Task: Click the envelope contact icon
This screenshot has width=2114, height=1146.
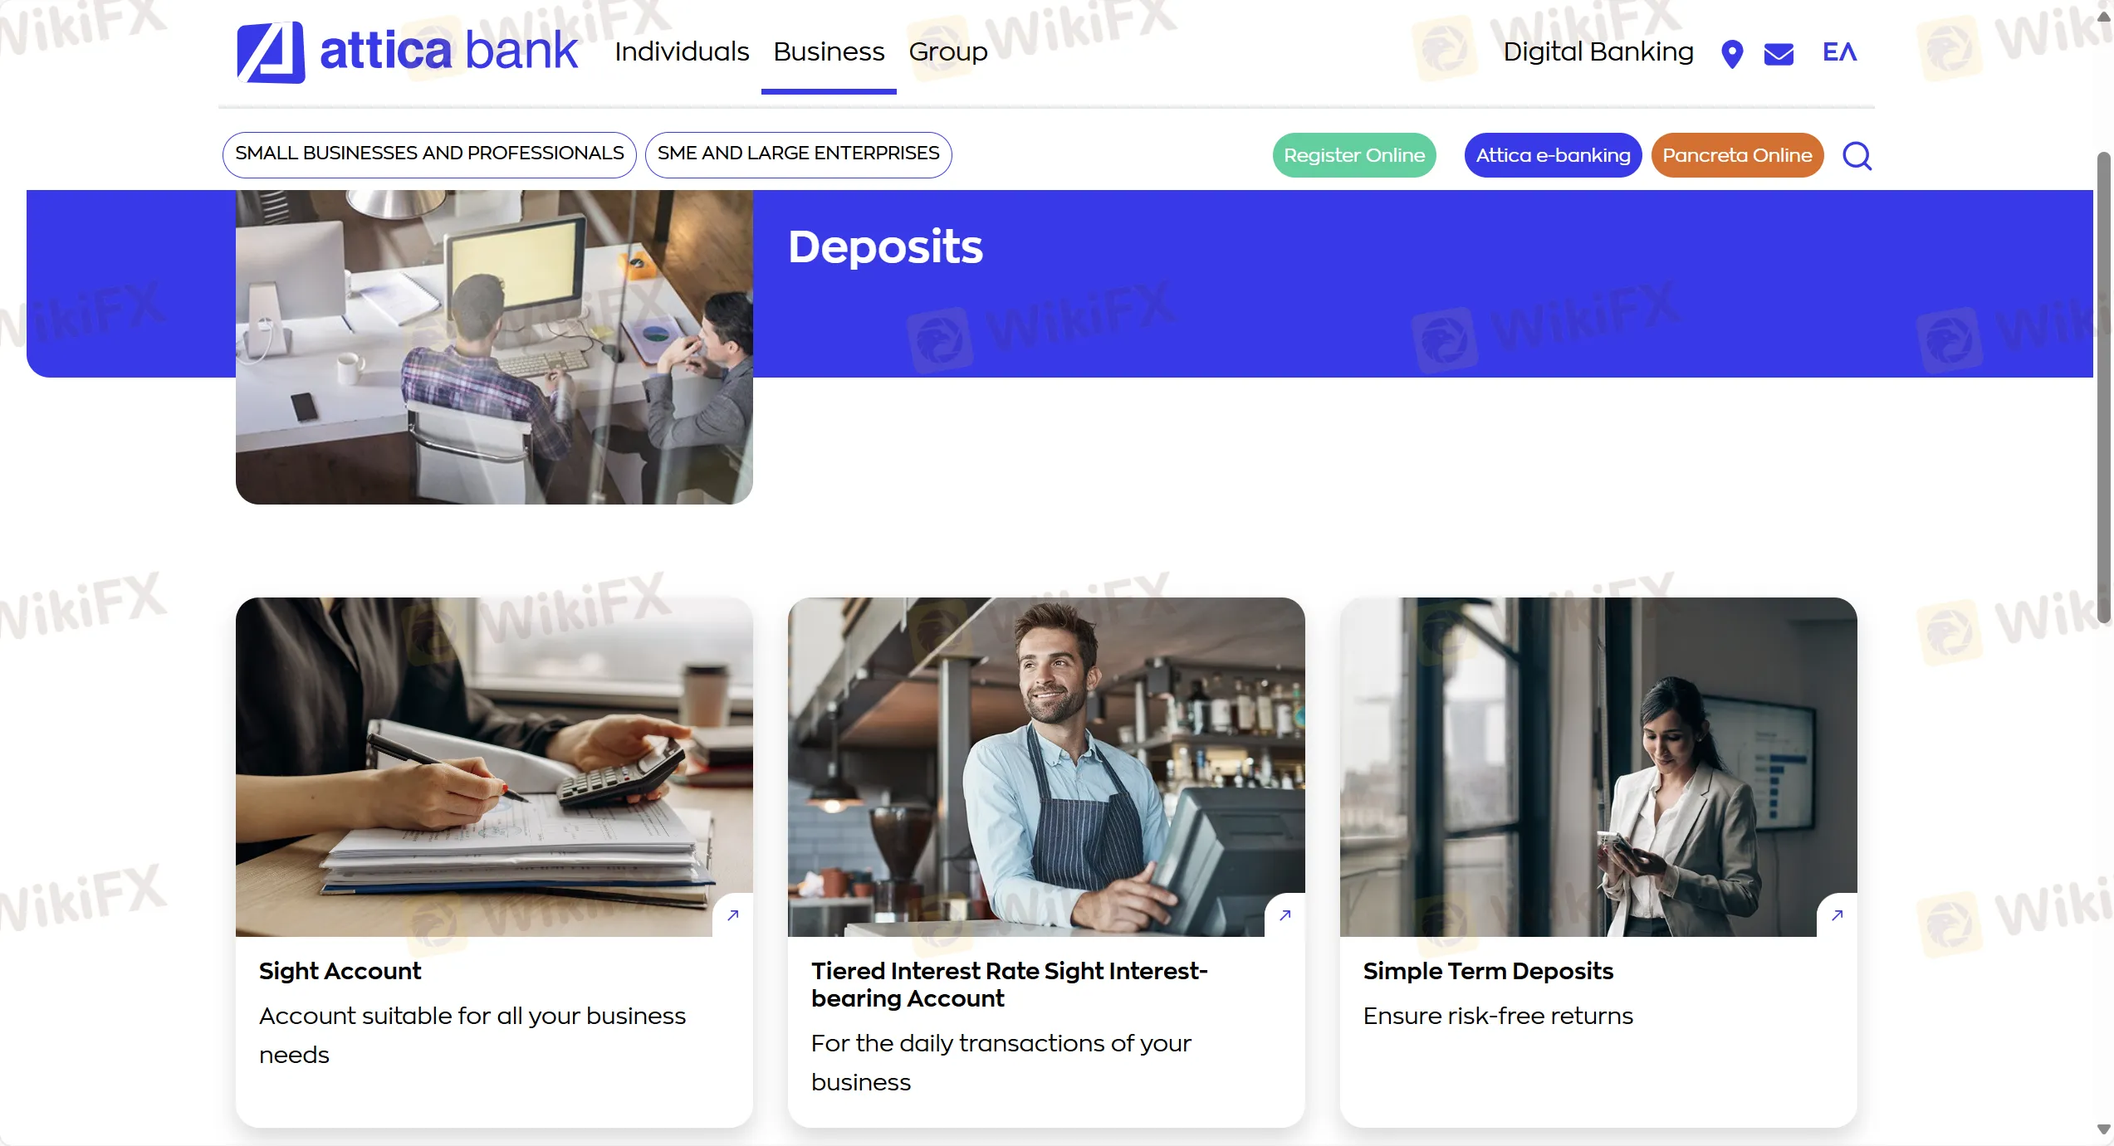Action: pos(1779,54)
